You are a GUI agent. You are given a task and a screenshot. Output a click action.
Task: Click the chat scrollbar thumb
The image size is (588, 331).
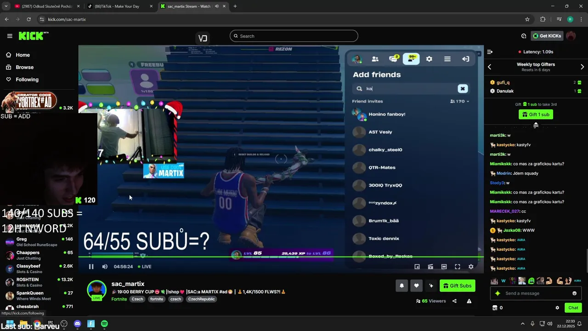(x=586, y=261)
